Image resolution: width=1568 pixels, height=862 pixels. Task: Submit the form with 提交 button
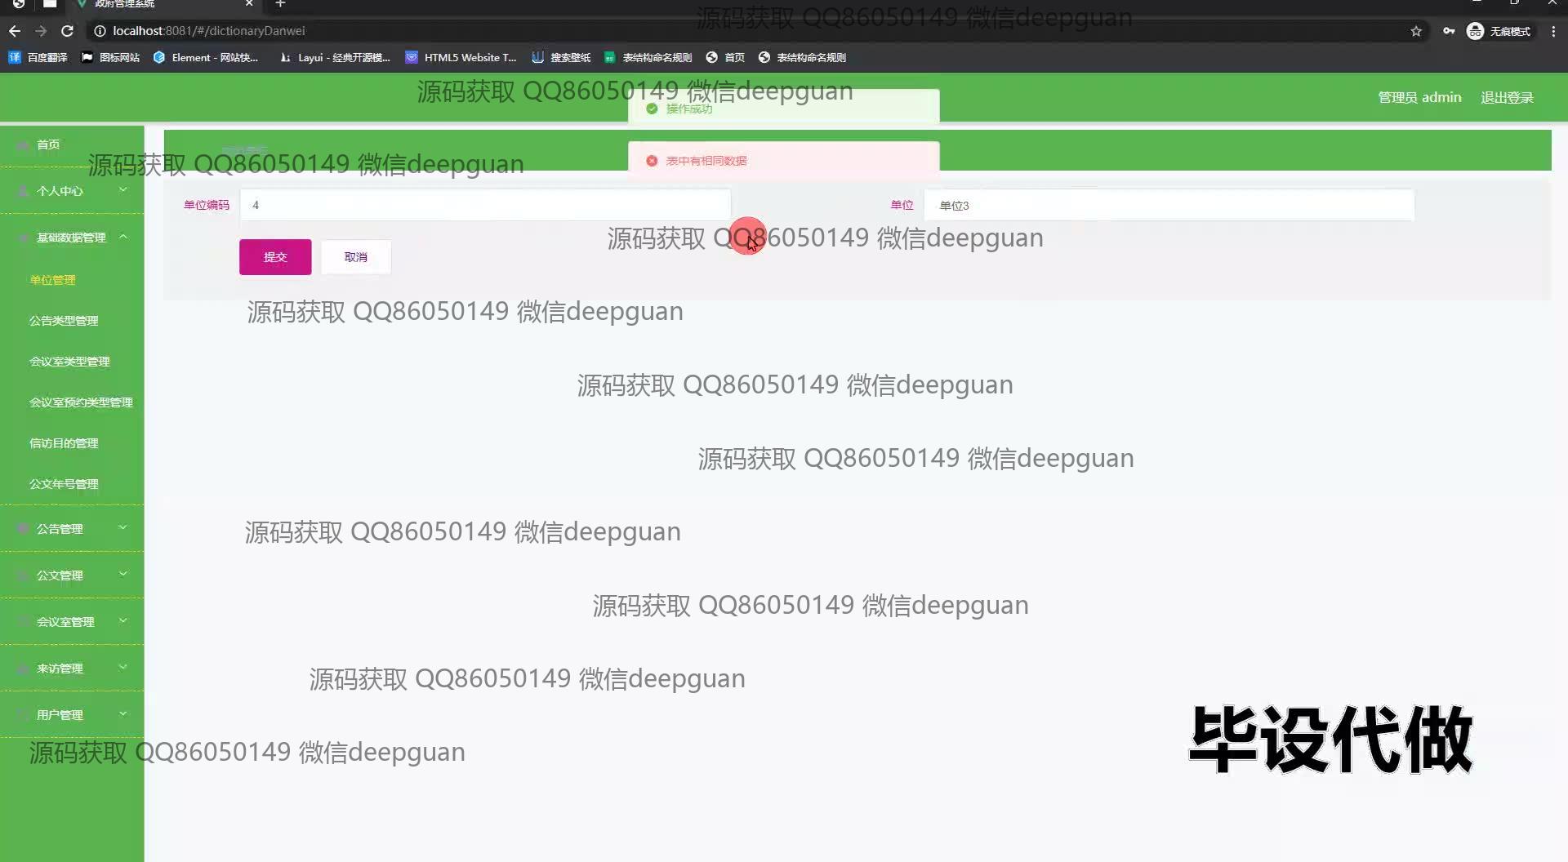(x=275, y=257)
